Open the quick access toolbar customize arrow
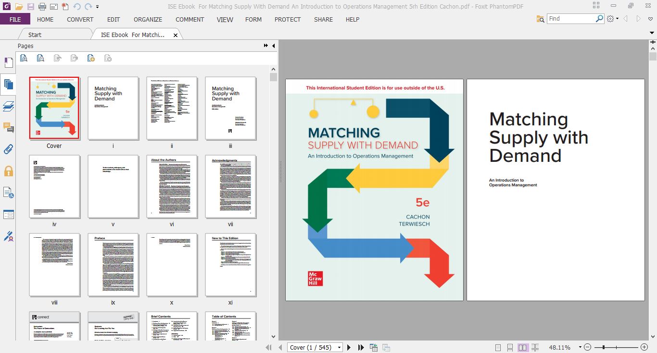Viewport: 657px width, 353px height. click(98, 7)
